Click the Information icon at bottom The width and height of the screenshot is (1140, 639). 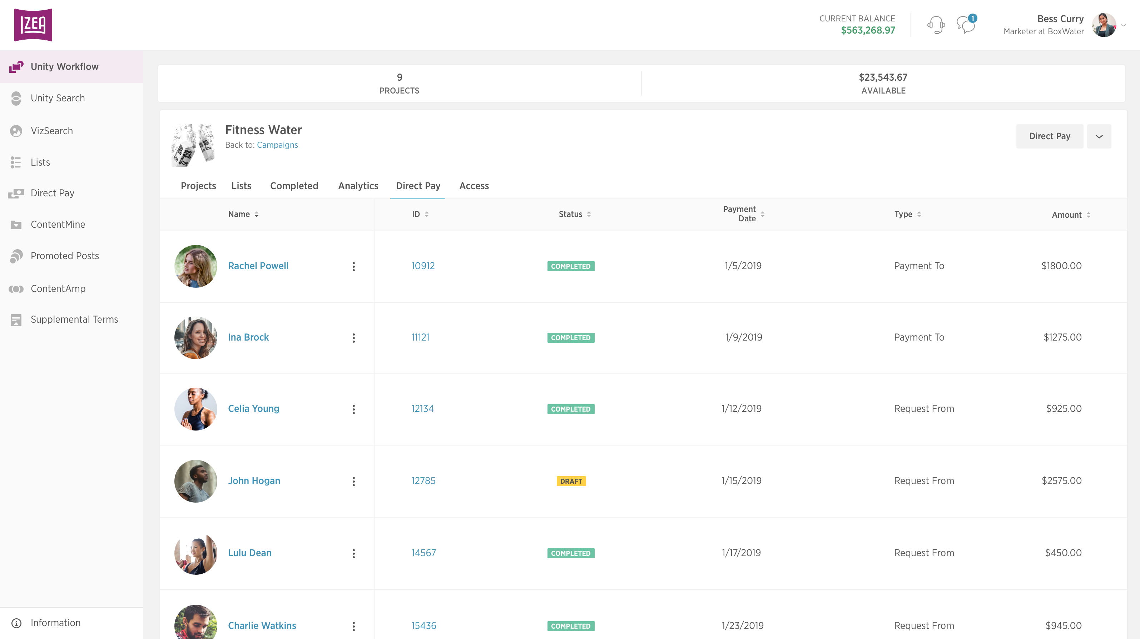[16, 623]
